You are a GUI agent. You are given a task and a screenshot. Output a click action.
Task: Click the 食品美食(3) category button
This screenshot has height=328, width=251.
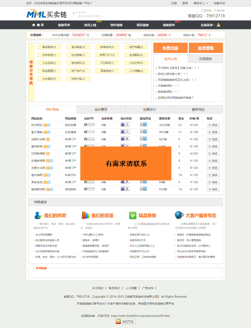pyautogui.click(x=78, y=47)
